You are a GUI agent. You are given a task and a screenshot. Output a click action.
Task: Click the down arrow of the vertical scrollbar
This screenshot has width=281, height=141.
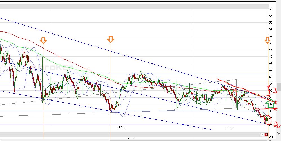[279, 133]
